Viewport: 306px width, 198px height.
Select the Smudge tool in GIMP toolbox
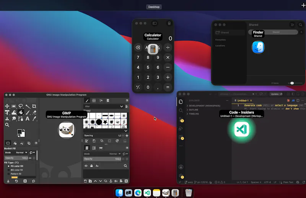point(14,119)
